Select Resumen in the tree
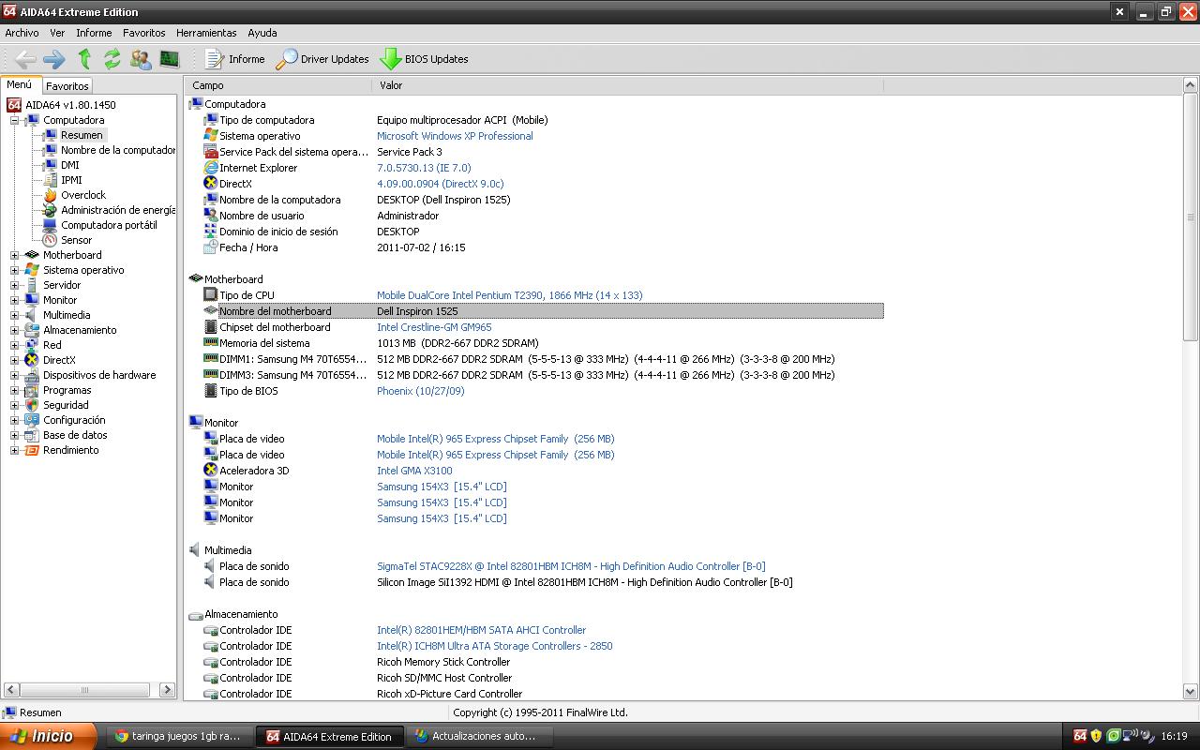Screen dimensions: 1200x750 [x=82, y=135]
